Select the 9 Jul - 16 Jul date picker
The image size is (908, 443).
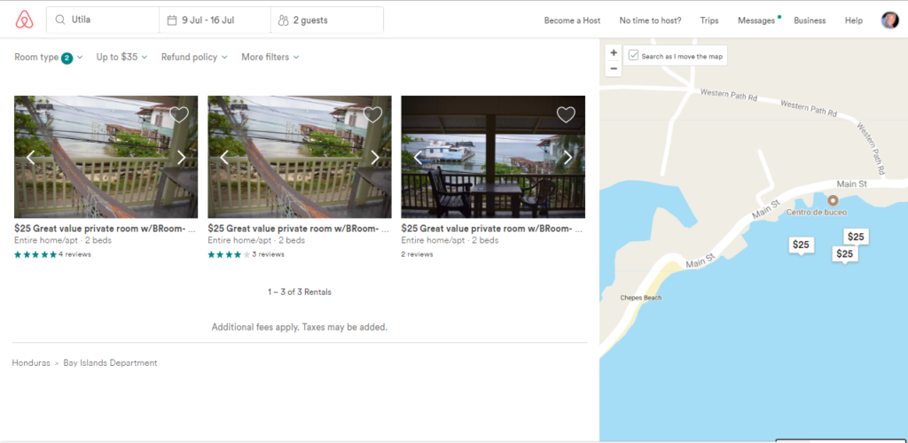click(x=215, y=19)
